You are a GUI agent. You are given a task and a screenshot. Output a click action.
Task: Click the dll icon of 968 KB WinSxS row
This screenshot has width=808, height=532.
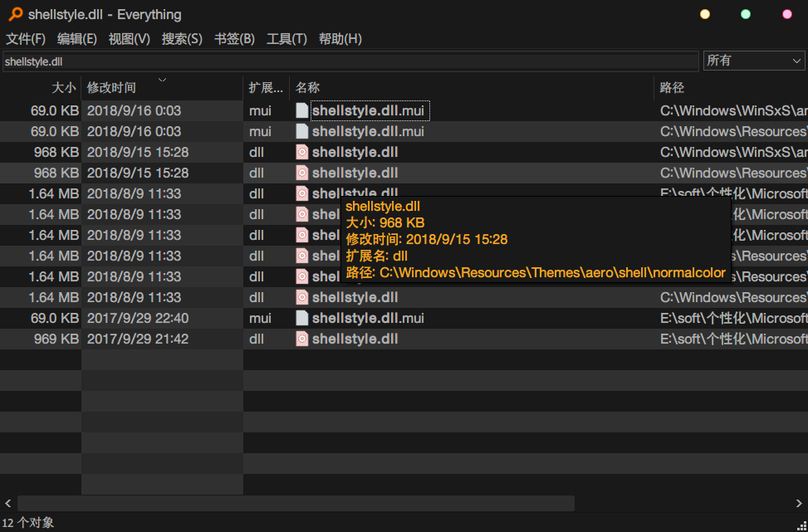302,152
